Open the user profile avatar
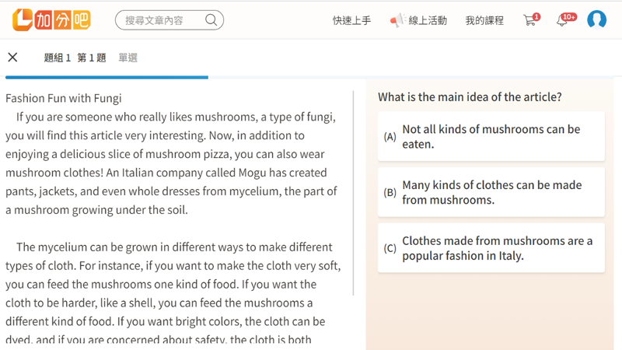The height and width of the screenshot is (350, 622). 596,20
